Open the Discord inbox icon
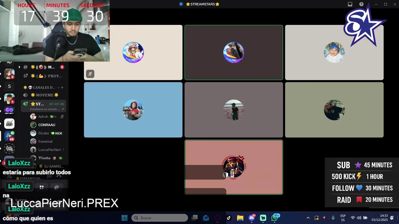The height and width of the screenshot is (224, 399). 350,4
